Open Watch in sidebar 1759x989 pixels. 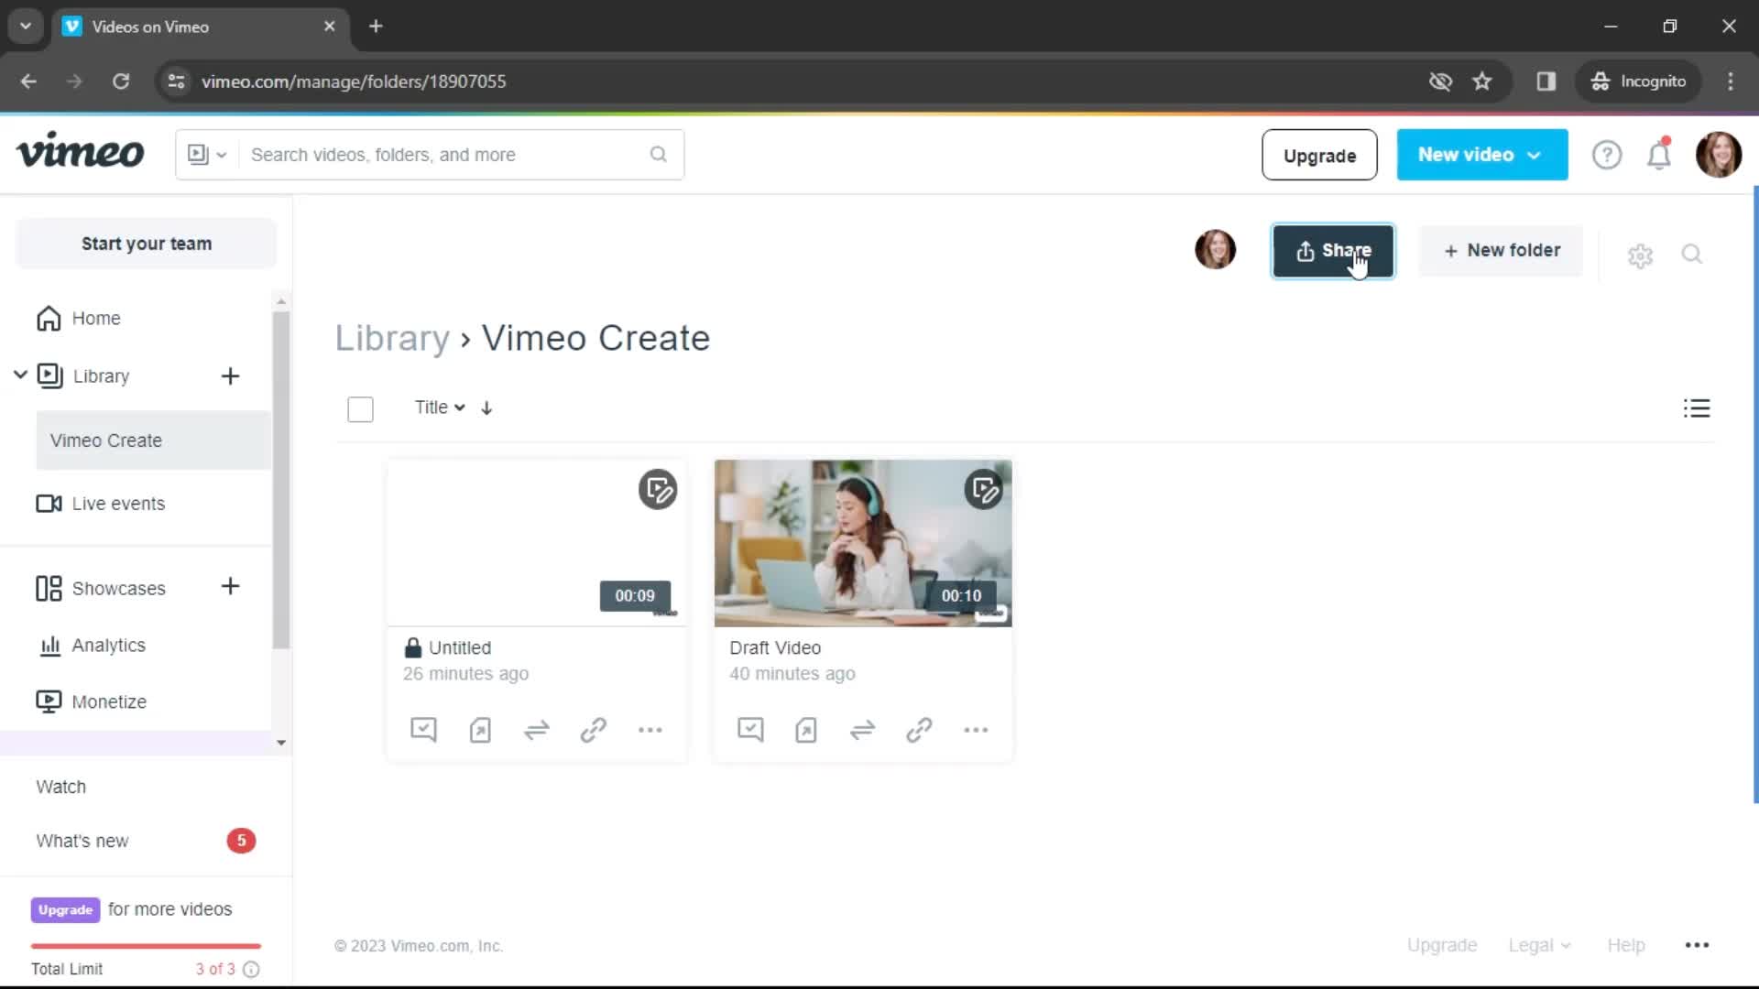(x=60, y=787)
